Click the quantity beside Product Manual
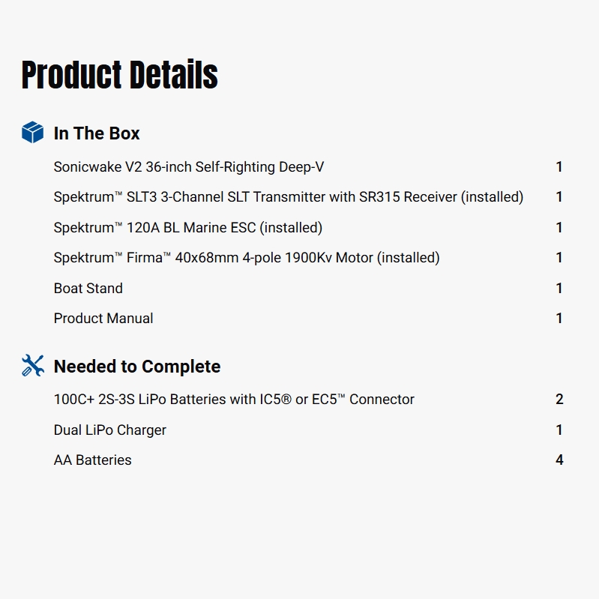599x599 pixels. click(559, 319)
